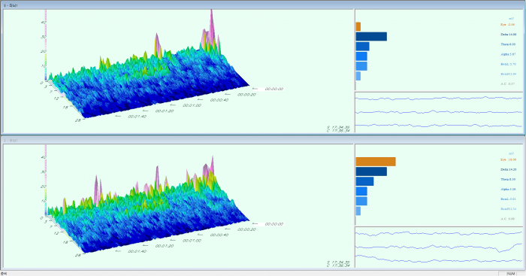Click the 00:01:00 time marker on upper spectrum
Viewport: 526px width, 276px height.
coord(192,105)
